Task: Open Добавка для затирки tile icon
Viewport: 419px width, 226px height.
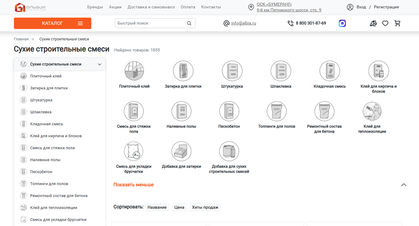Action: tap(181, 151)
